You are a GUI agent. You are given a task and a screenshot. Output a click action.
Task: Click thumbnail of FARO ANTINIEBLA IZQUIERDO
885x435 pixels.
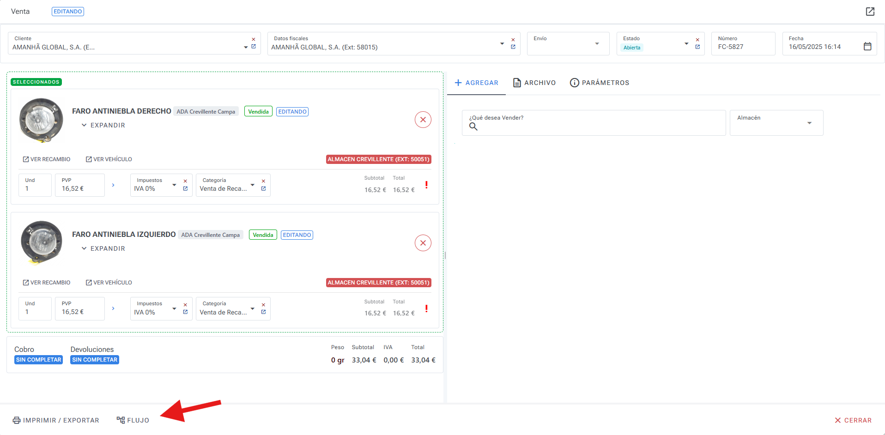point(42,242)
